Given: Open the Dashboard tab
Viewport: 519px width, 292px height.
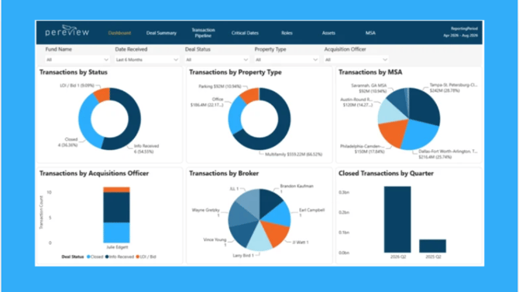Looking at the screenshot, I should point(119,33).
